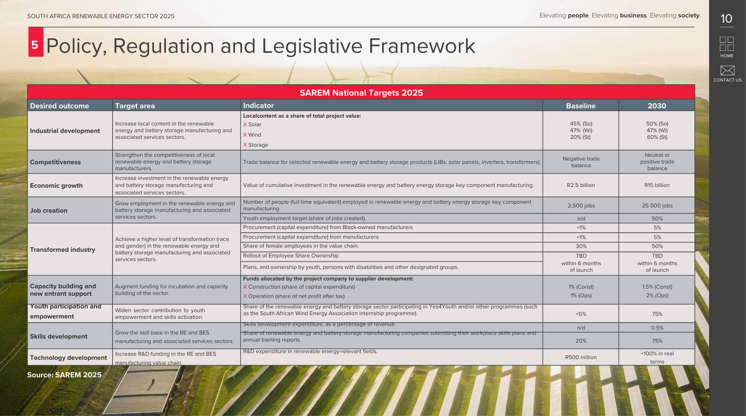Click the 'R500 million' baseline cell
This screenshot has width=746, height=416.
581,357
